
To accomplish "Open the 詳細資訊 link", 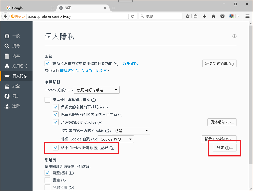I will pos(130,64).
